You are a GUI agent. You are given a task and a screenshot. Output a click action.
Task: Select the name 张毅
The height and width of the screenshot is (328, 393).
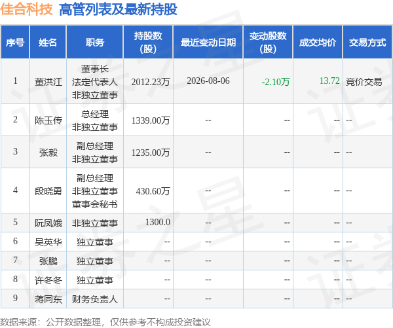click(48, 153)
